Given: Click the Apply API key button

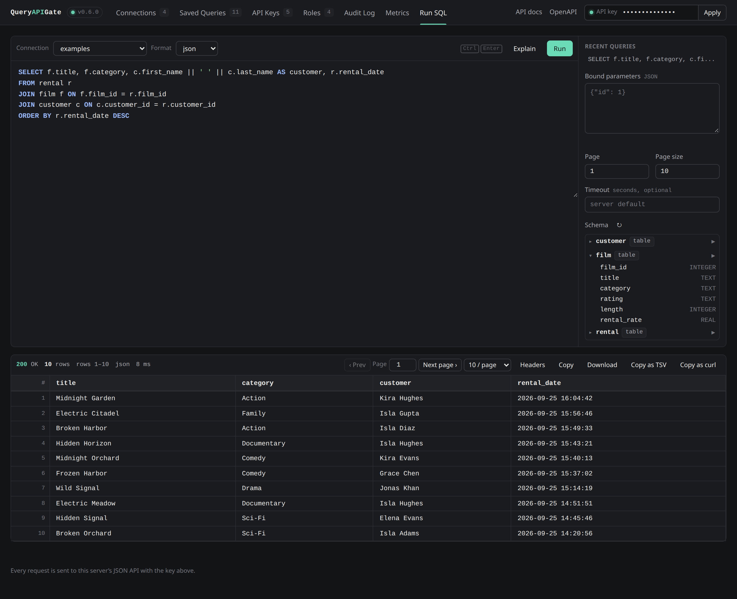Looking at the screenshot, I should [x=712, y=12].
